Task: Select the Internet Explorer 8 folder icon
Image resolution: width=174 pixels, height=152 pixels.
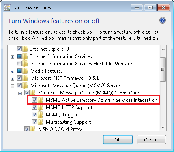Action: tap(25, 49)
